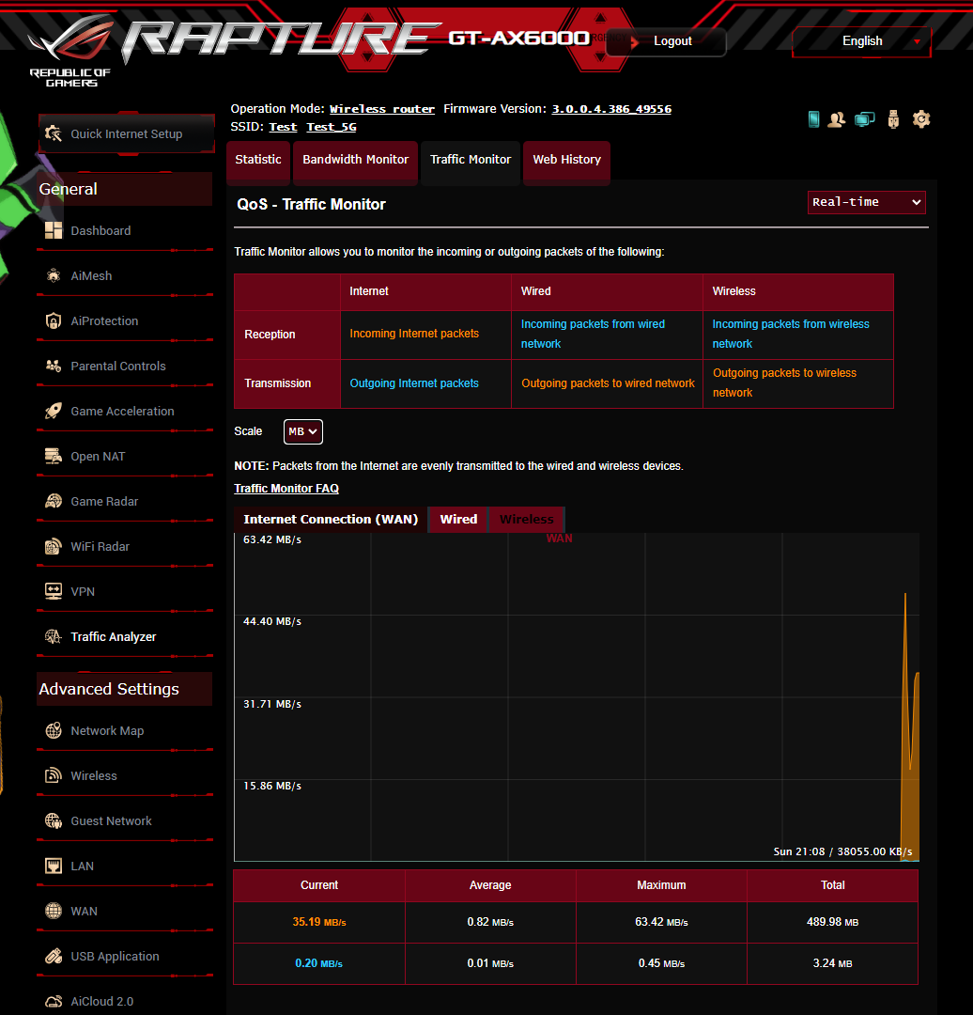Click the Test SSID link
The image size is (973, 1015).
(283, 127)
